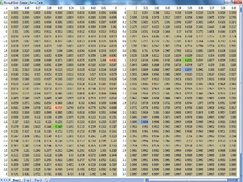Select the row label -1 in the left table

pyautogui.click(x=6, y=127)
